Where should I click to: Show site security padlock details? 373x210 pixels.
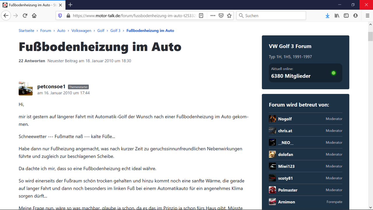tap(68, 15)
